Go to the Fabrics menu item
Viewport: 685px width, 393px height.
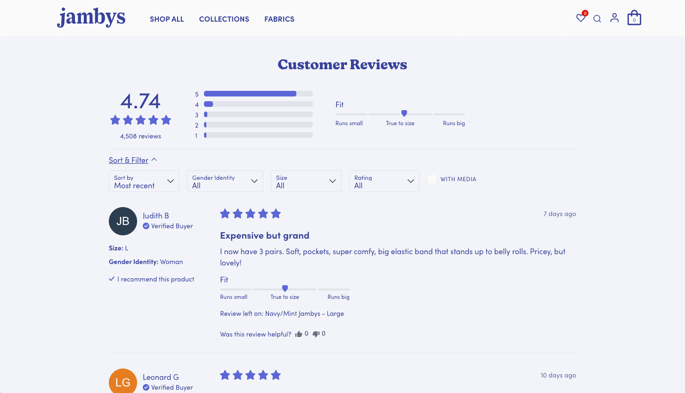click(279, 19)
